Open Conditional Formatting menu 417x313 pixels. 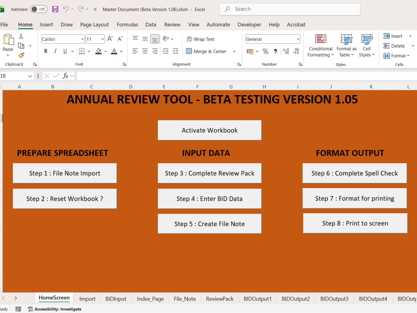coord(320,45)
